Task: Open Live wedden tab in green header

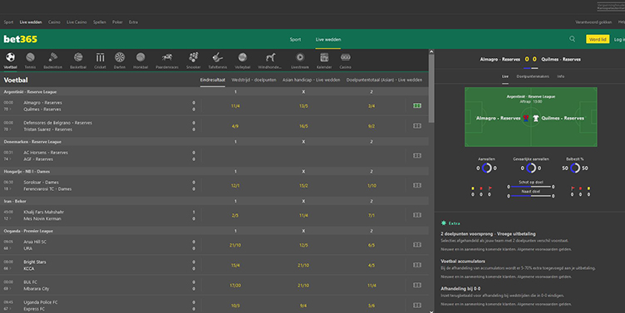Action: click(328, 39)
